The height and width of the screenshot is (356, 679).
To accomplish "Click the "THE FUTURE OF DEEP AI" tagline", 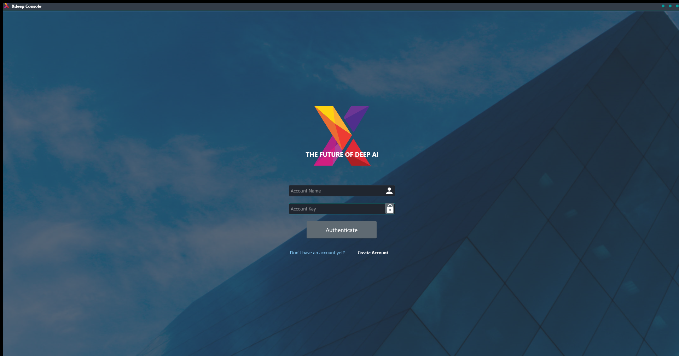I will 342,155.
